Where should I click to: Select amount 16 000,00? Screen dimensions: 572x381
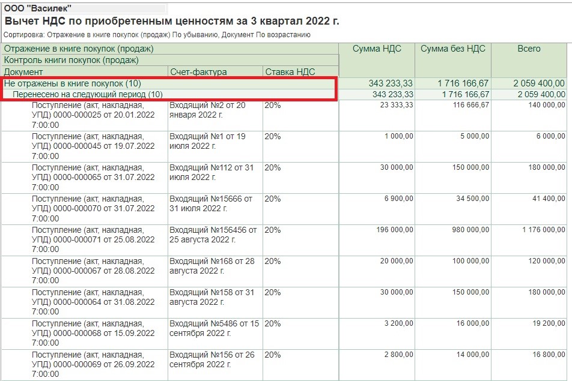click(472, 323)
